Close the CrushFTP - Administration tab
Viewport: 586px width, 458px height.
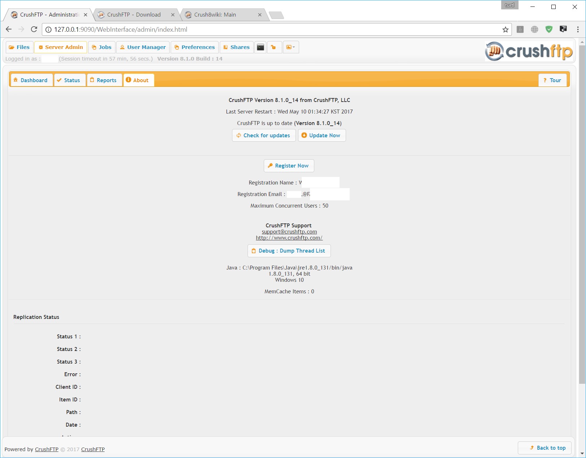(86, 15)
